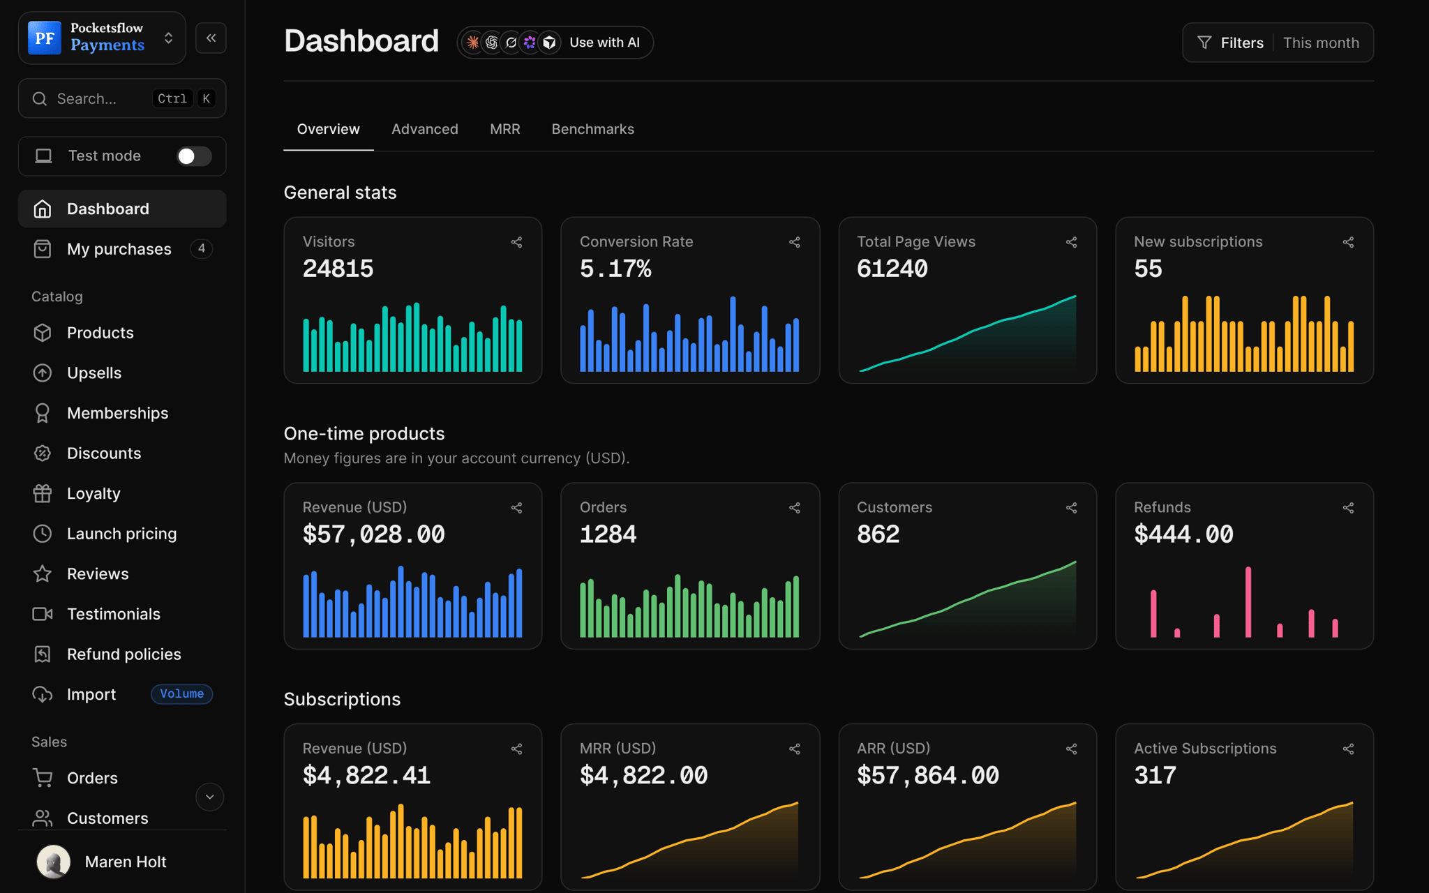Click the sidebar scroll-down chevron button
1429x893 pixels.
[x=209, y=797]
